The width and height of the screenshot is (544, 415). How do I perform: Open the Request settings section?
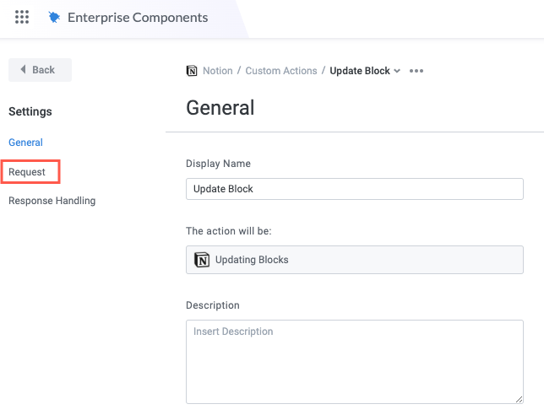click(27, 172)
